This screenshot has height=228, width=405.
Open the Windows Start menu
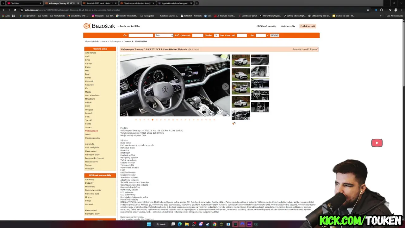(x=149, y=224)
